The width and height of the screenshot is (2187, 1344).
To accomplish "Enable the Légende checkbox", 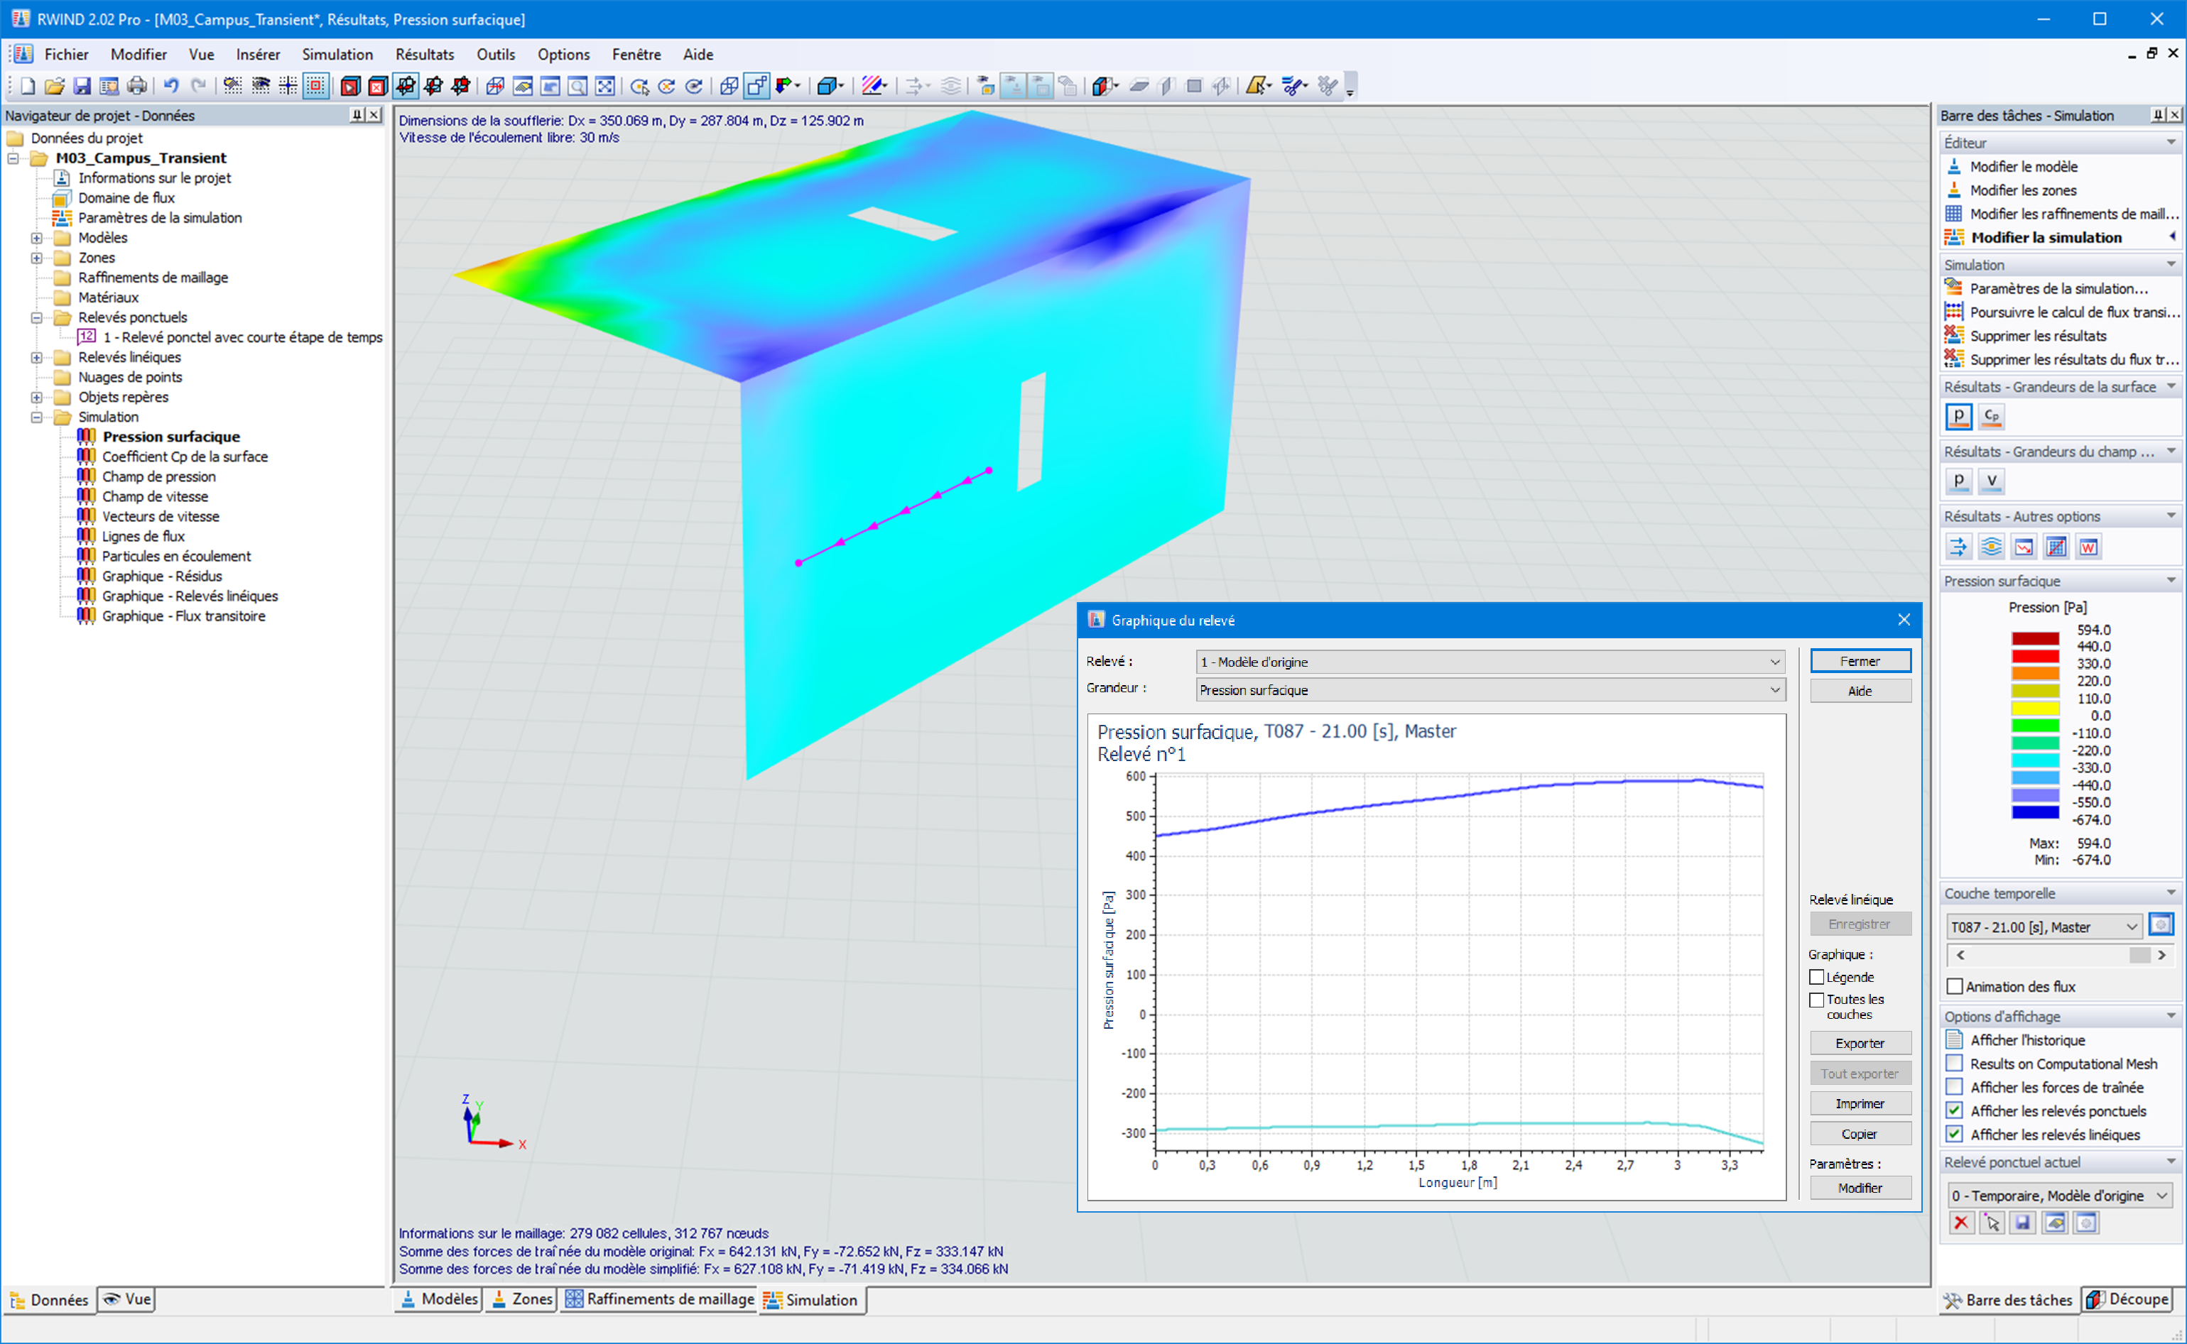I will coord(1817,977).
